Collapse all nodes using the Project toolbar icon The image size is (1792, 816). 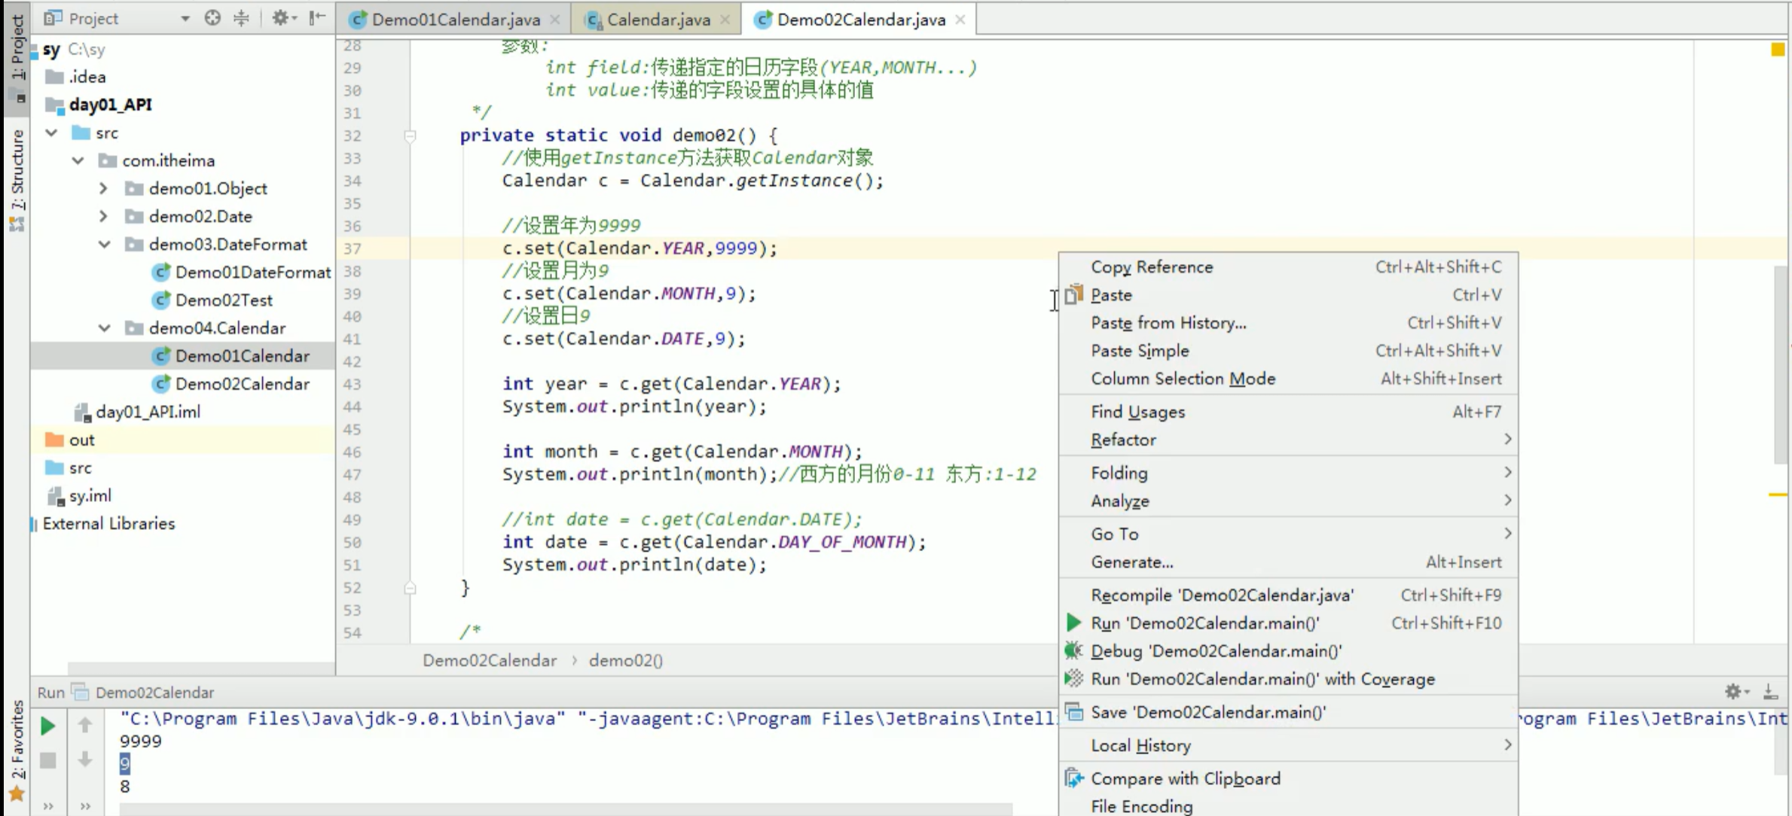click(x=241, y=18)
